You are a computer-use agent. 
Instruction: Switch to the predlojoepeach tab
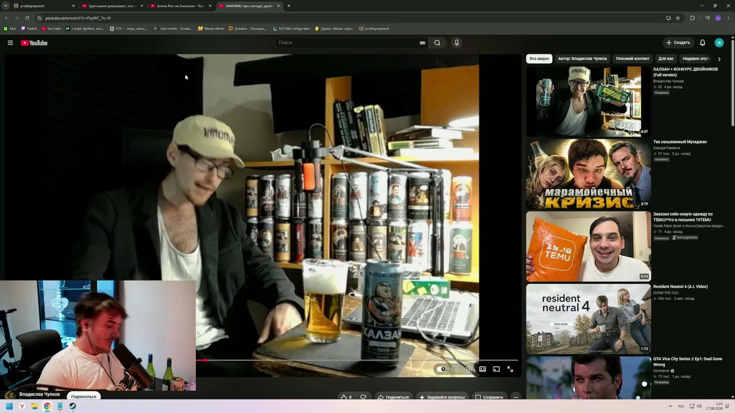coord(45,6)
